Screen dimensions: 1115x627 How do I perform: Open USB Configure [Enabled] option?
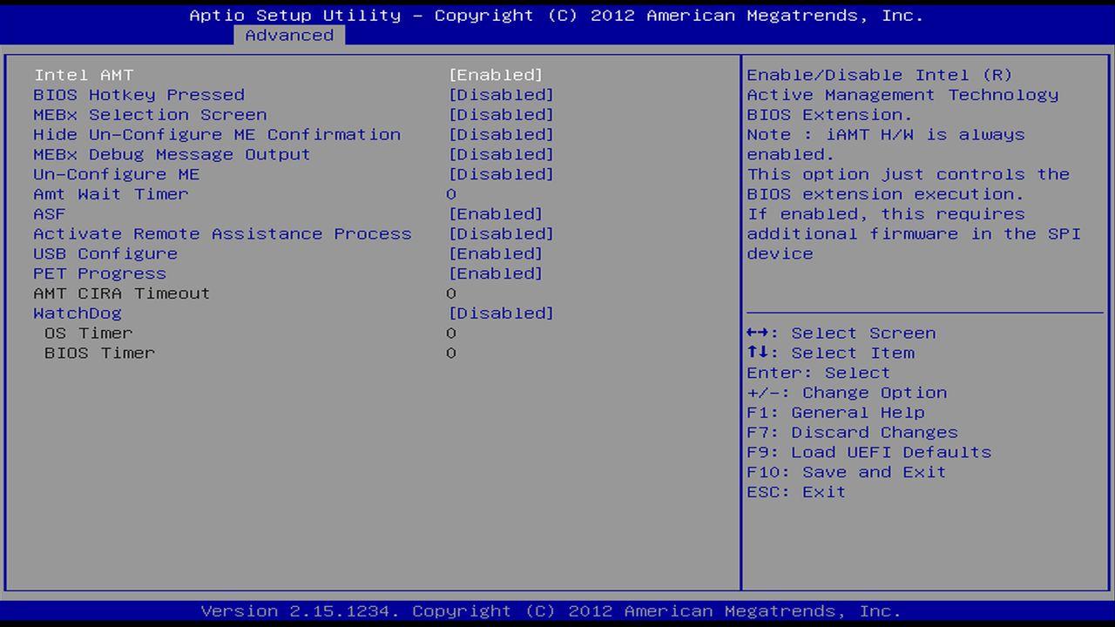click(x=496, y=254)
